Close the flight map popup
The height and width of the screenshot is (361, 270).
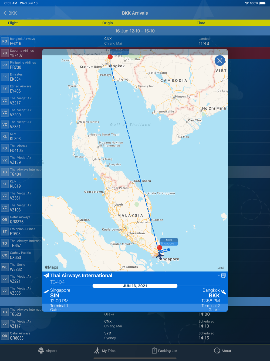click(220, 61)
